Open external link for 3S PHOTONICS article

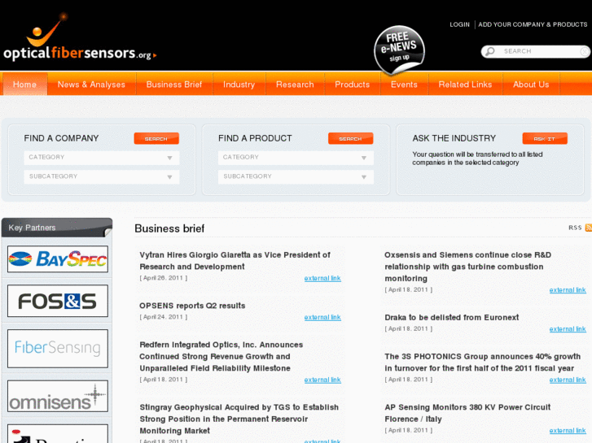(x=568, y=380)
